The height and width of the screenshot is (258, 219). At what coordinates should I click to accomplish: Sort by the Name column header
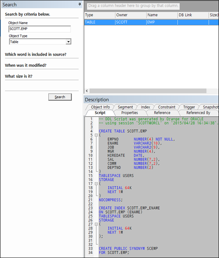162,15
